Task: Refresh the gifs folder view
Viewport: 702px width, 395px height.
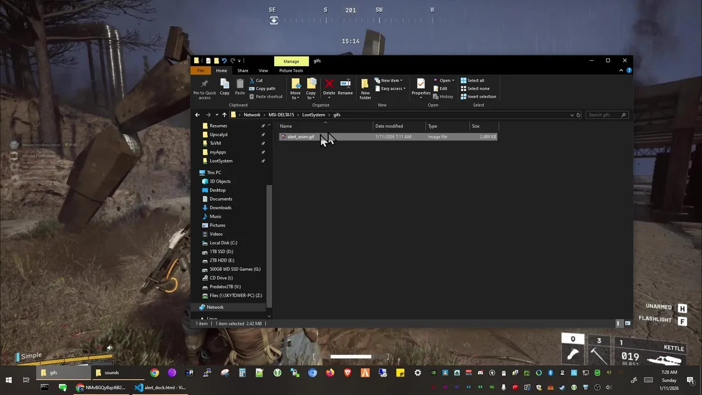Action: tap(578, 115)
